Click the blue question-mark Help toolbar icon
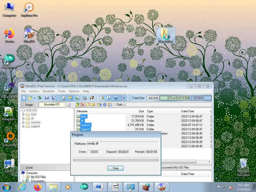Viewport: 256px width, 192px height. [x=116, y=98]
